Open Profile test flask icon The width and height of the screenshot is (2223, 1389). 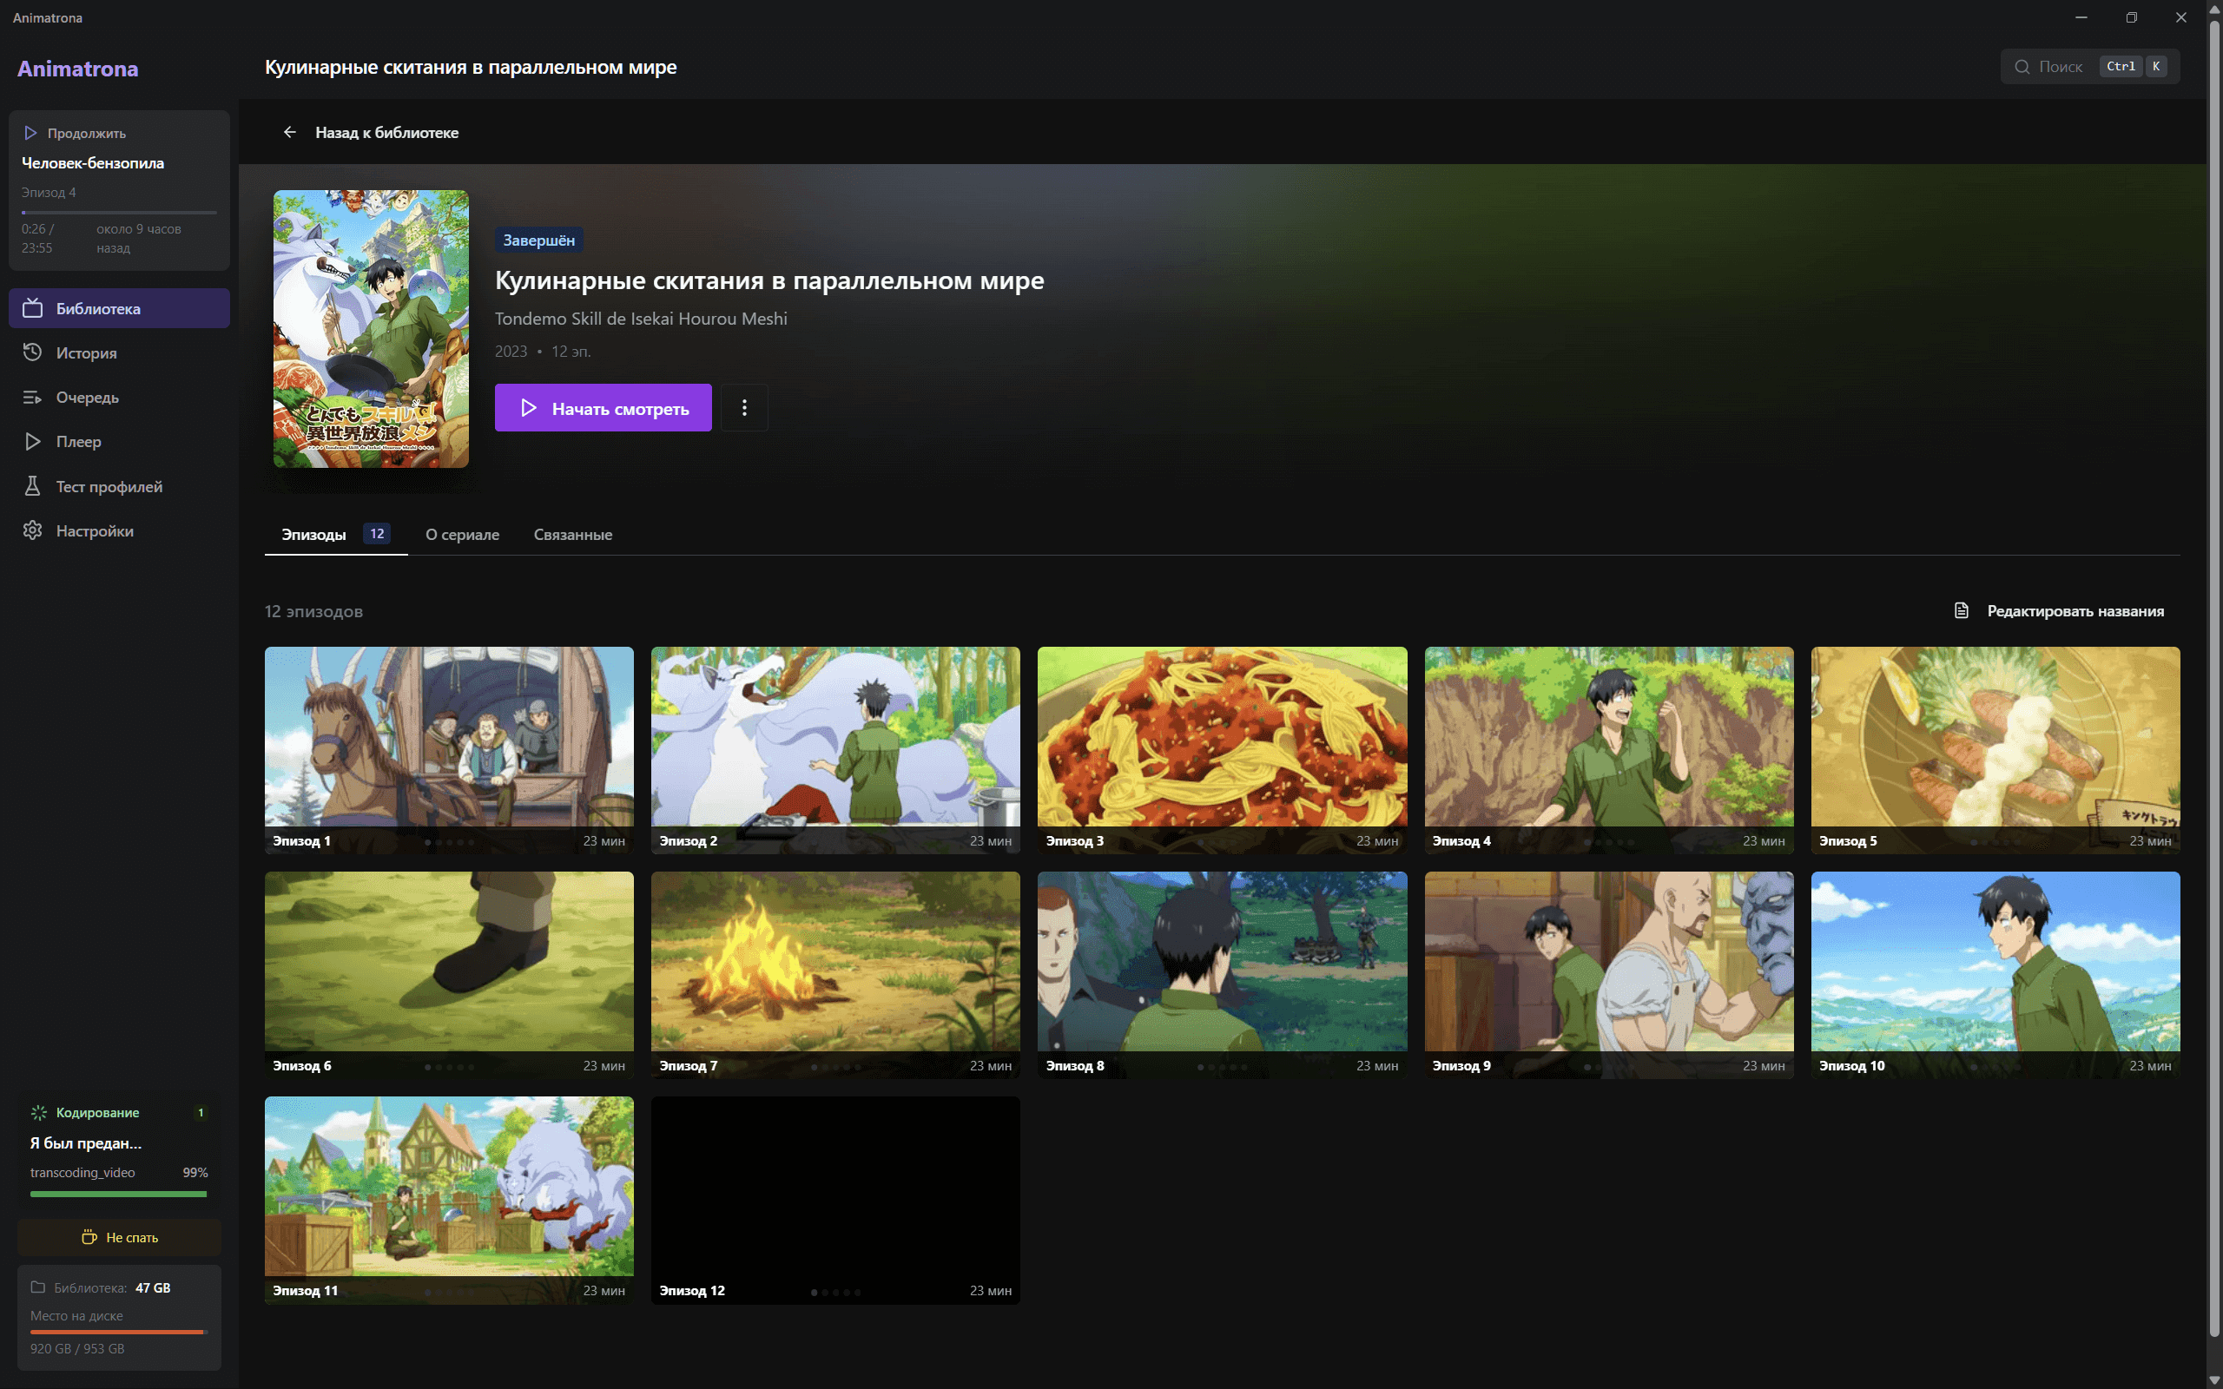point(33,486)
